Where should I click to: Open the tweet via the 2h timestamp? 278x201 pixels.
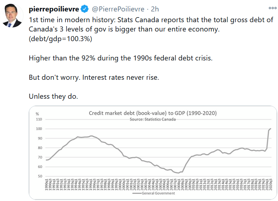coord(155,9)
